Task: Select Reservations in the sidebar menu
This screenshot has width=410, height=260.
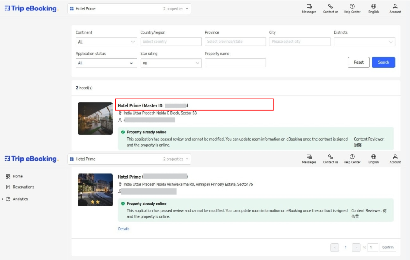Action: tap(23, 187)
